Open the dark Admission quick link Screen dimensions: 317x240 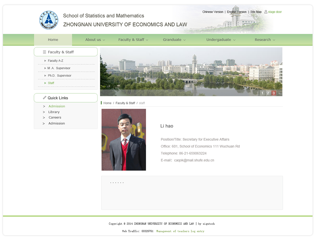(x=57, y=123)
